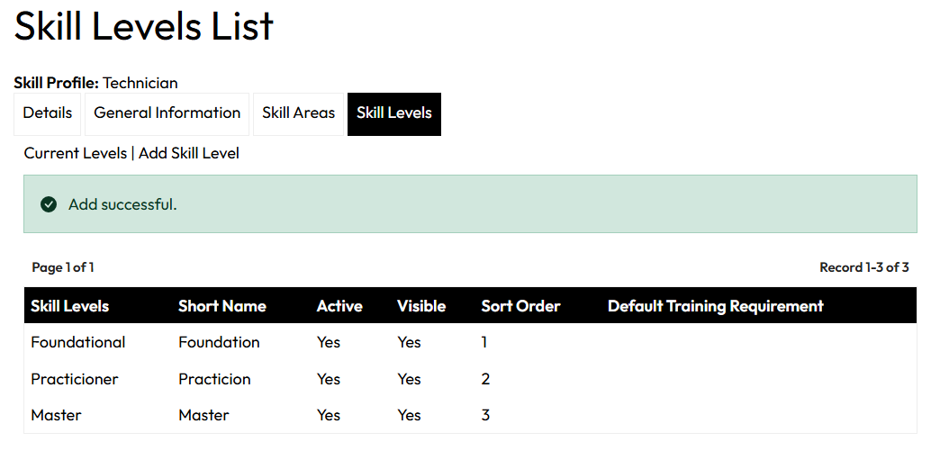Click the Master skill level name
Viewport: 931px width, 469px height.
pos(56,415)
